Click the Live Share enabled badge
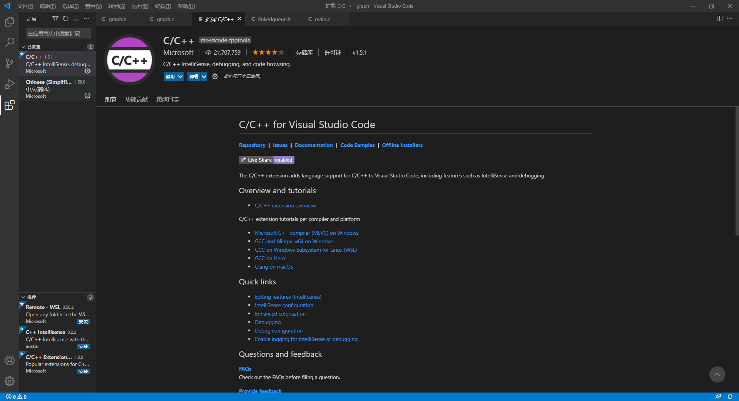Image resolution: width=739 pixels, height=401 pixels. (266, 160)
